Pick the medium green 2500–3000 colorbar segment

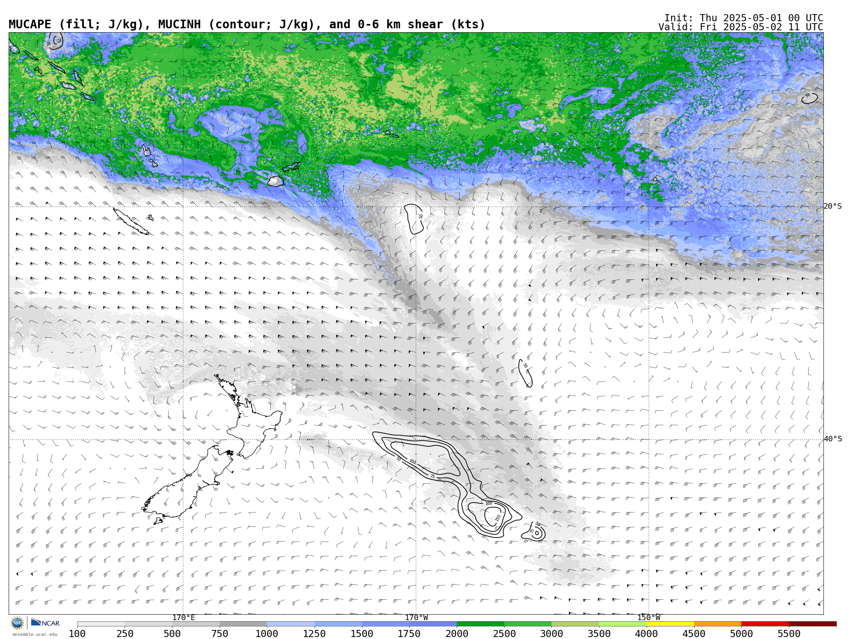tap(528, 624)
